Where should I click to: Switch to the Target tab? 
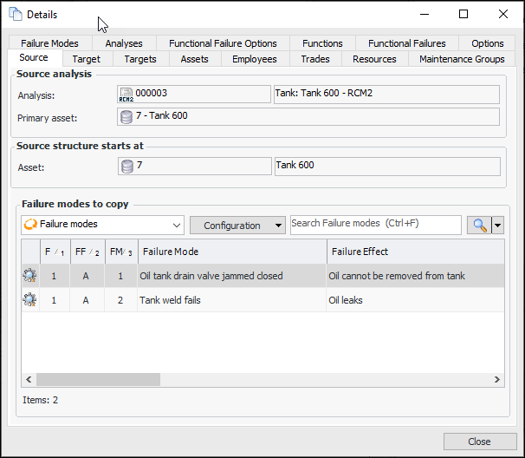click(x=87, y=59)
